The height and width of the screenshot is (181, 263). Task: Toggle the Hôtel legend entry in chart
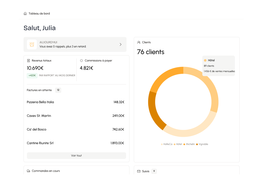(178, 144)
